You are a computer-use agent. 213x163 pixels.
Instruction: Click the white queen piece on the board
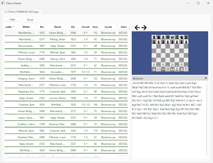click(168, 69)
